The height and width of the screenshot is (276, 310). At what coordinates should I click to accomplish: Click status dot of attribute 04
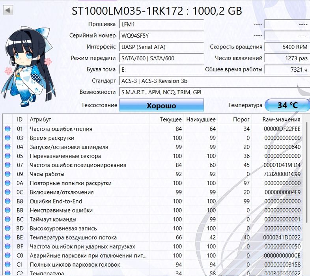(x=7, y=147)
